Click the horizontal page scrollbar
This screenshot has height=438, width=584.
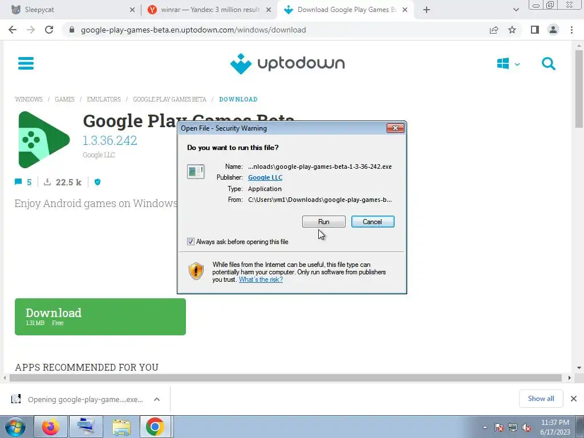(x=285, y=378)
